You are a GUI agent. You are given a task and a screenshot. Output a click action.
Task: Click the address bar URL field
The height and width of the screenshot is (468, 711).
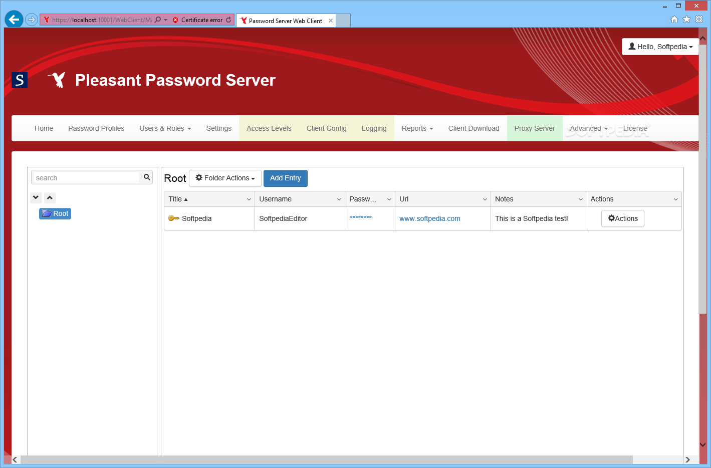(x=102, y=20)
